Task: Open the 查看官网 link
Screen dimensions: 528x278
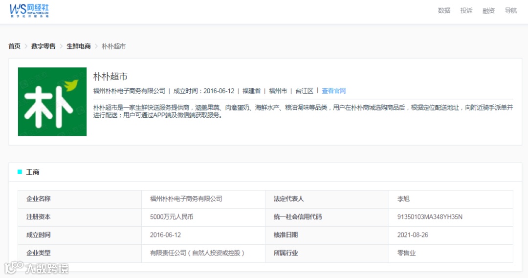Action: [x=334, y=91]
